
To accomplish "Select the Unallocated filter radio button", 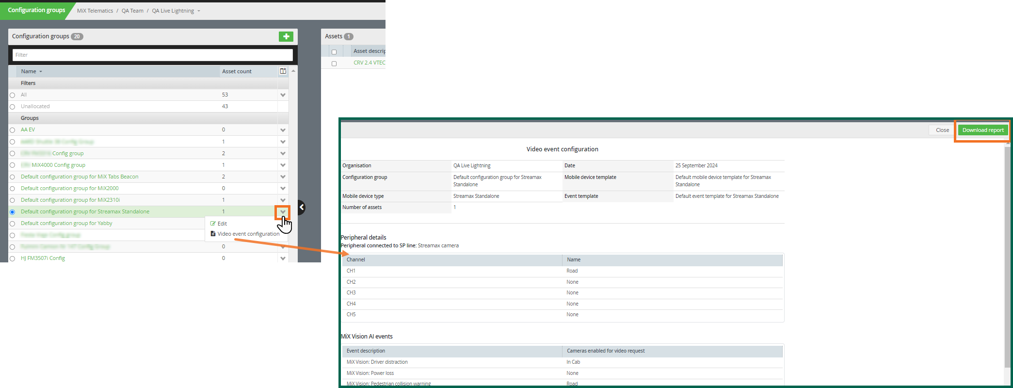I will coord(13,107).
